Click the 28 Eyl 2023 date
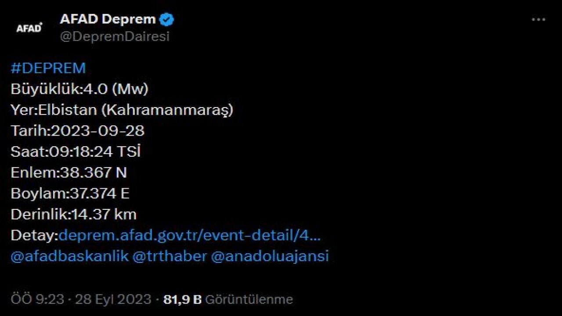Image resolution: width=562 pixels, height=316 pixels. [x=113, y=299]
